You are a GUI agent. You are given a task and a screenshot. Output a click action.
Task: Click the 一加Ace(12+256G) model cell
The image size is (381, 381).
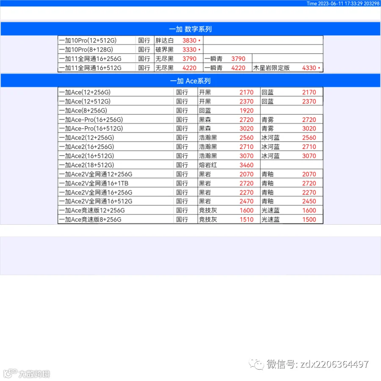point(116,92)
